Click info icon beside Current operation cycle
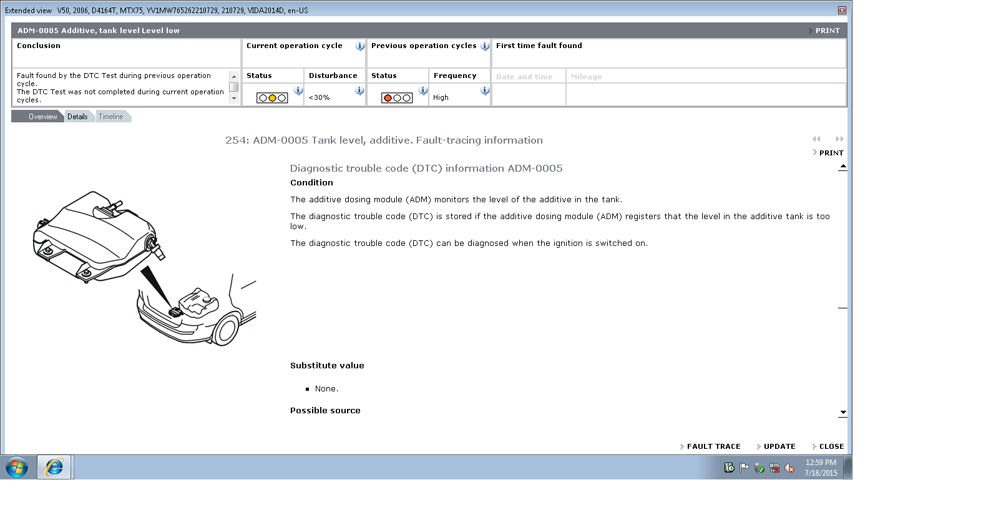 [x=359, y=46]
